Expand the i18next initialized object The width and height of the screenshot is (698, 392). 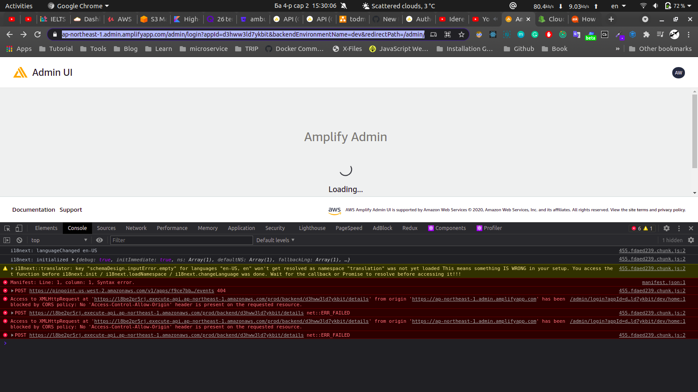(73, 260)
